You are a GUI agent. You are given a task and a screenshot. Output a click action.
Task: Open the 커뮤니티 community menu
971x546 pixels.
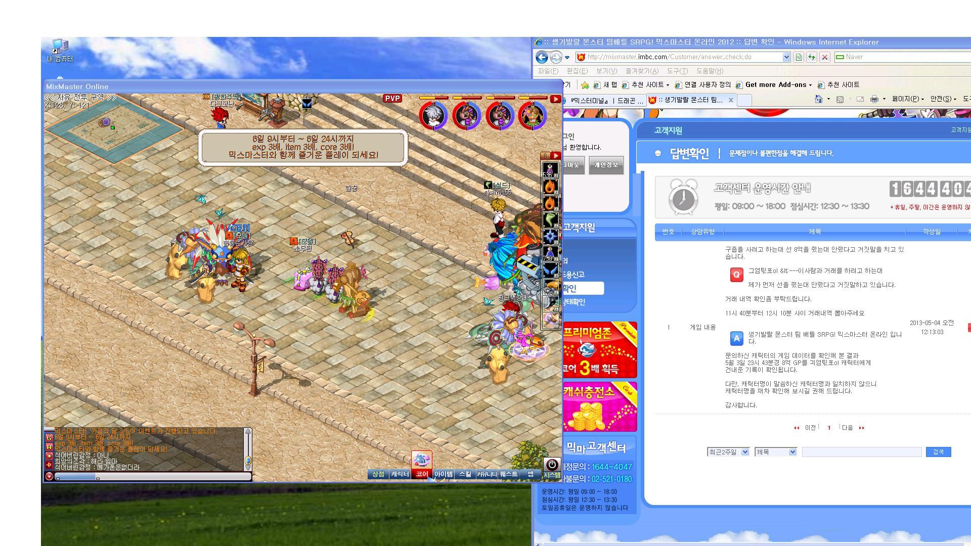pos(487,474)
